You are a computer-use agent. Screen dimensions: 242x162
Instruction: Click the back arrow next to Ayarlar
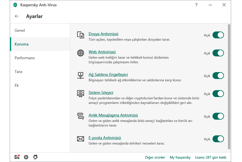tap(17, 16)
